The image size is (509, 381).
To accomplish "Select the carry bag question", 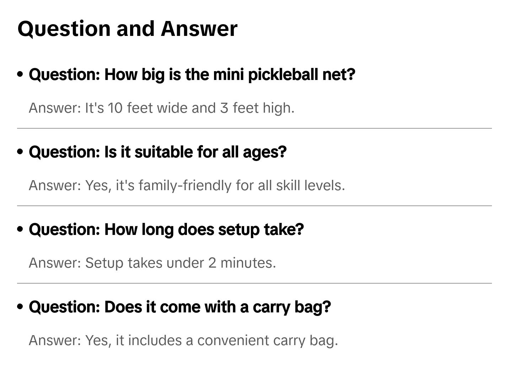I will 180,307.
